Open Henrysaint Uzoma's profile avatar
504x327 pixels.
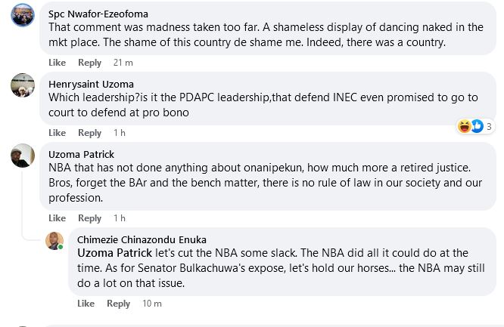23,85
